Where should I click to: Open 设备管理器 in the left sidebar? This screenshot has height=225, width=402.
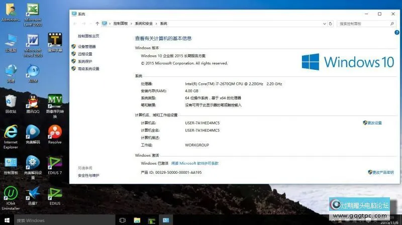pyautogui.click(x=86, y=46)
